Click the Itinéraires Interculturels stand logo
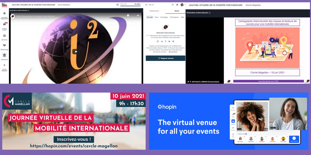The height and width of the screenshot is (155, 311). tap(165, 27)
